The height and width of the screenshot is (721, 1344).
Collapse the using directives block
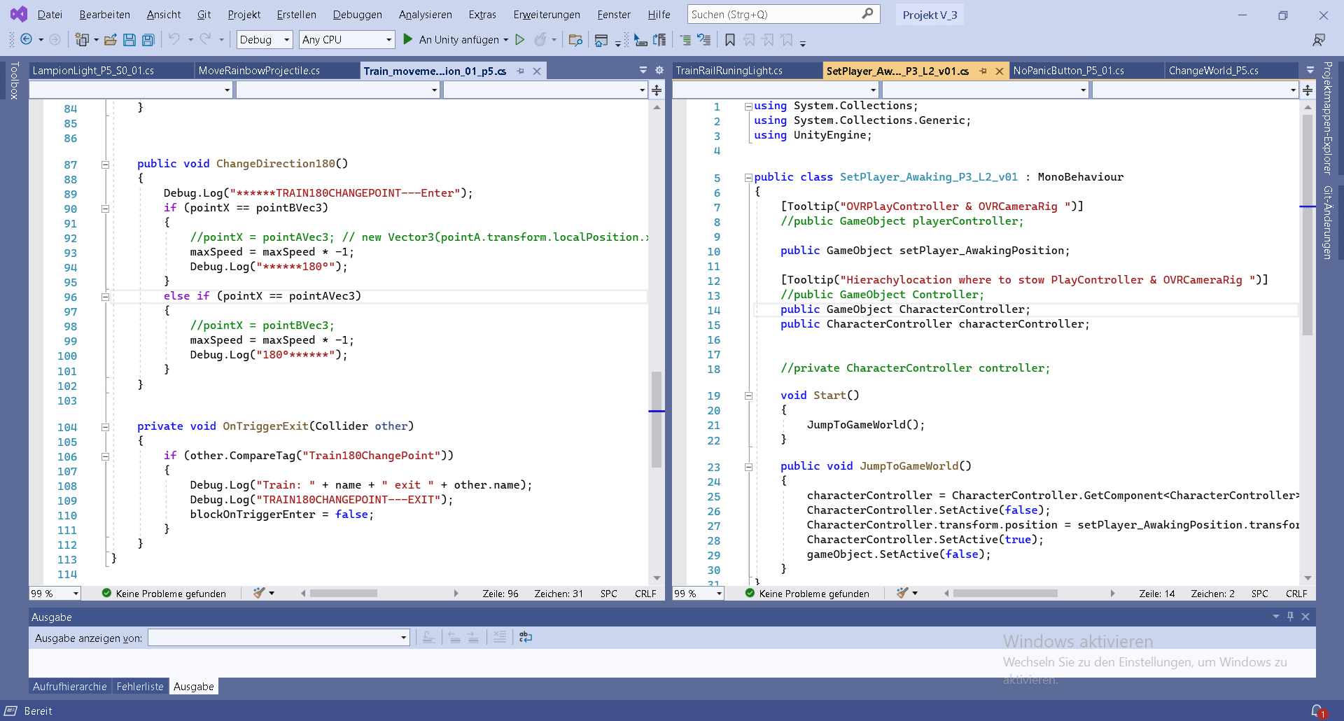coord(748,106)
